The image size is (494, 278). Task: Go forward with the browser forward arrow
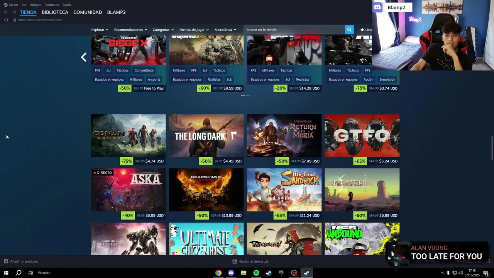click(14, 12)
